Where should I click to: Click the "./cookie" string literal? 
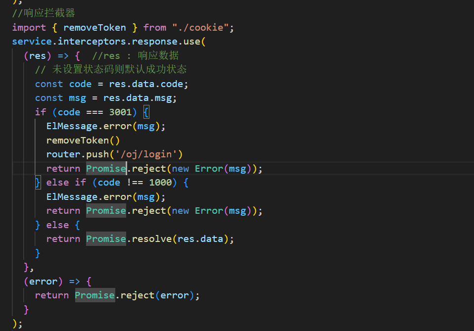[x=200, y=28]
